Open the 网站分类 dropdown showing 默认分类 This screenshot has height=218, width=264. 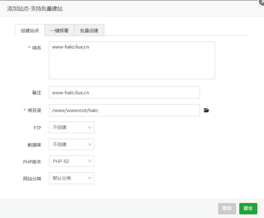[72, 178]
